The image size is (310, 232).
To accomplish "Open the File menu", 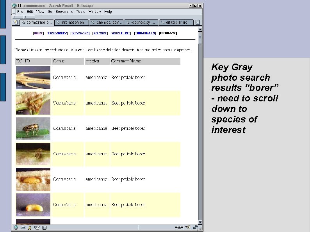I will pos(20,12).
